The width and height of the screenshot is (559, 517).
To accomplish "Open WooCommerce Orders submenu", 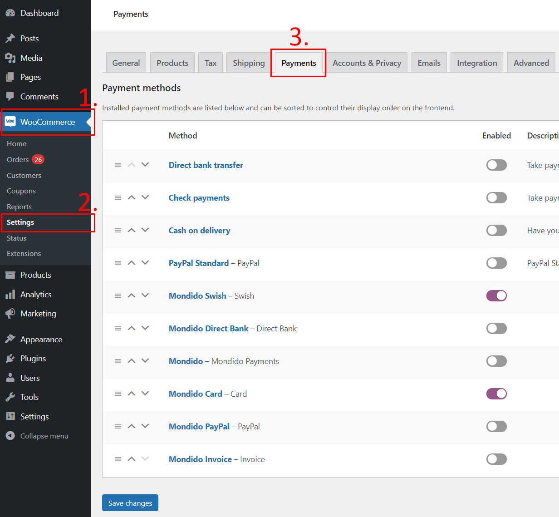I will pos(18,159).
